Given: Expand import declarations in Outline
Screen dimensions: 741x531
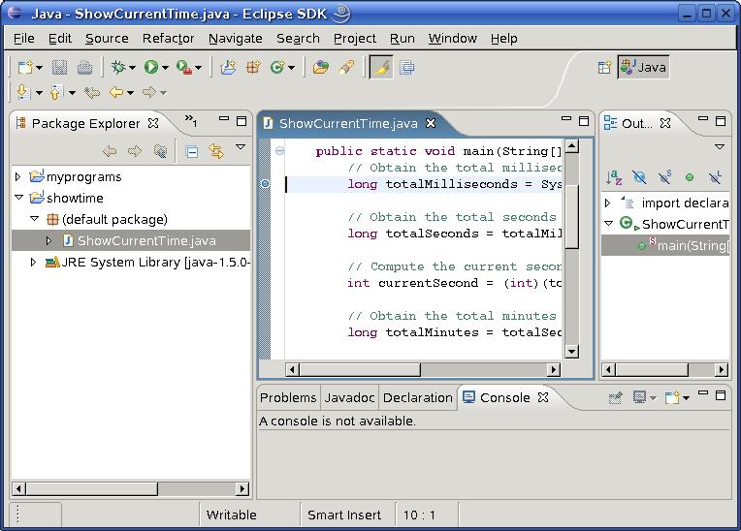Looking at the screenshot, I should (608, 203).
